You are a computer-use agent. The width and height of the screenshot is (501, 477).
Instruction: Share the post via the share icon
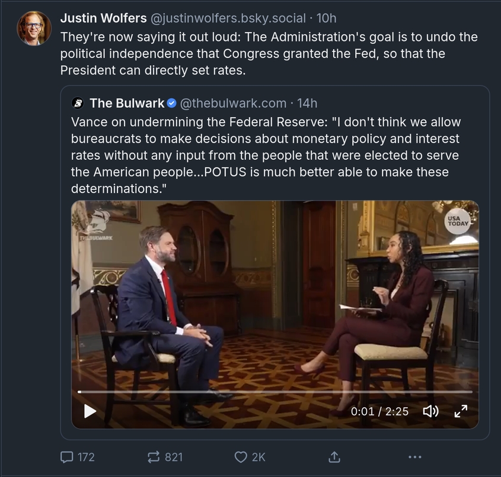coord(334,457)
